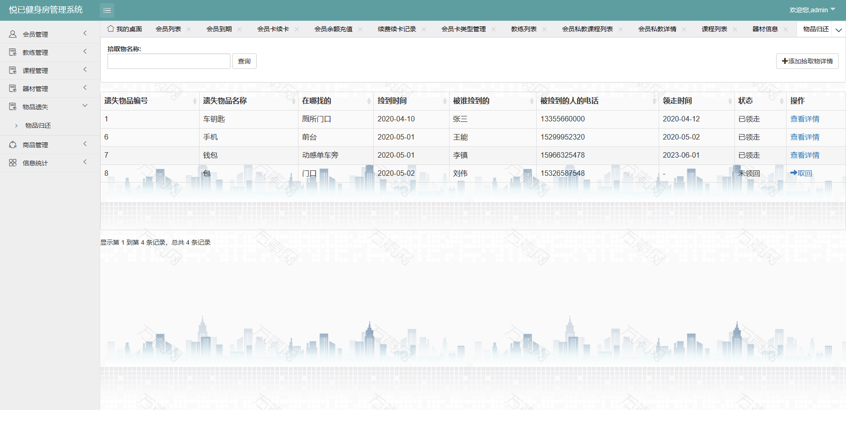This screenshot has height=429, width=846.
Task: Click 取回 link for item 8
Action: [x=801, y=173]
